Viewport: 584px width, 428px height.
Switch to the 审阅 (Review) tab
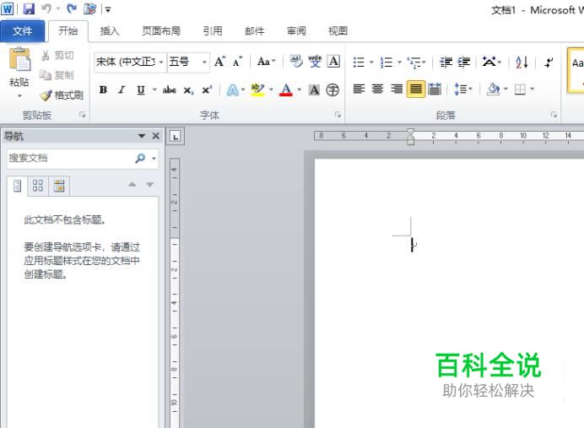[x=296, y=31]
